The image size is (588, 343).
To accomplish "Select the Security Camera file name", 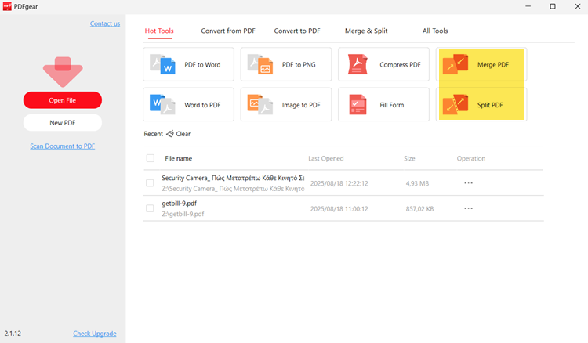I will (x=233, y=178).
